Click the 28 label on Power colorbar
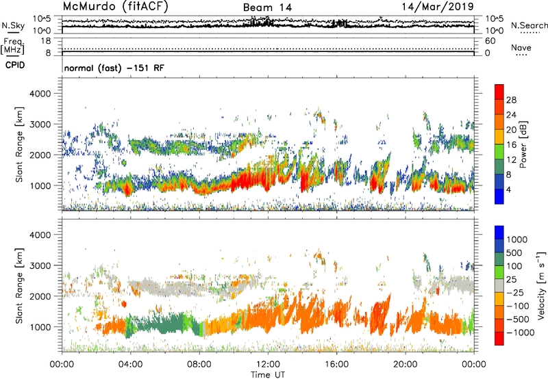548x379 pixels. 511,100
